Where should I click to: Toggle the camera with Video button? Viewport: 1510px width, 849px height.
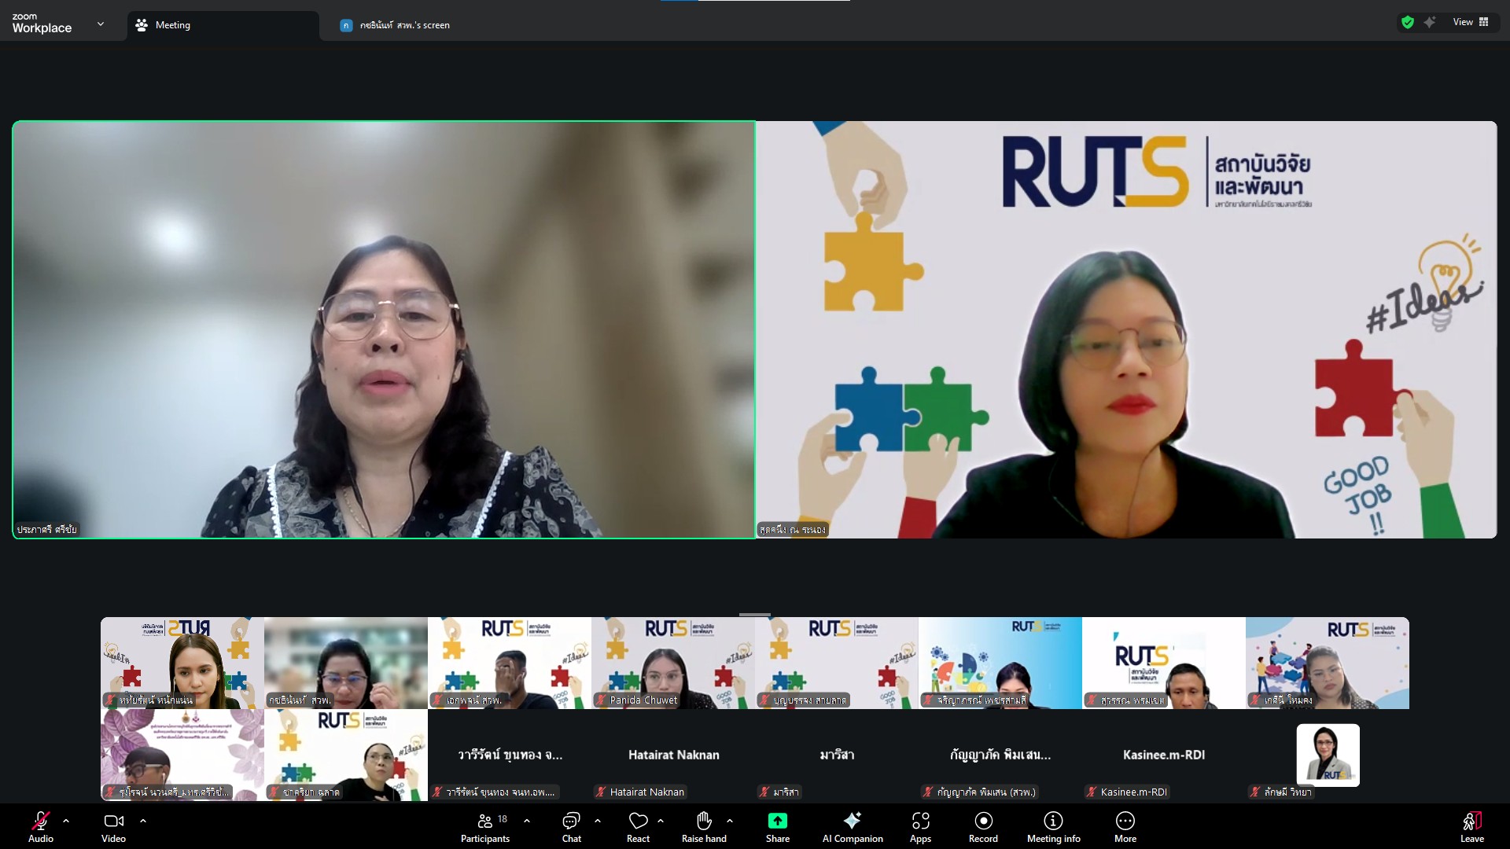[x=113, y=826]
